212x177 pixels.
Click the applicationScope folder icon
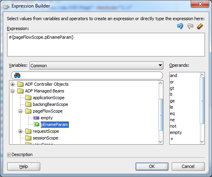coord(28,98)
